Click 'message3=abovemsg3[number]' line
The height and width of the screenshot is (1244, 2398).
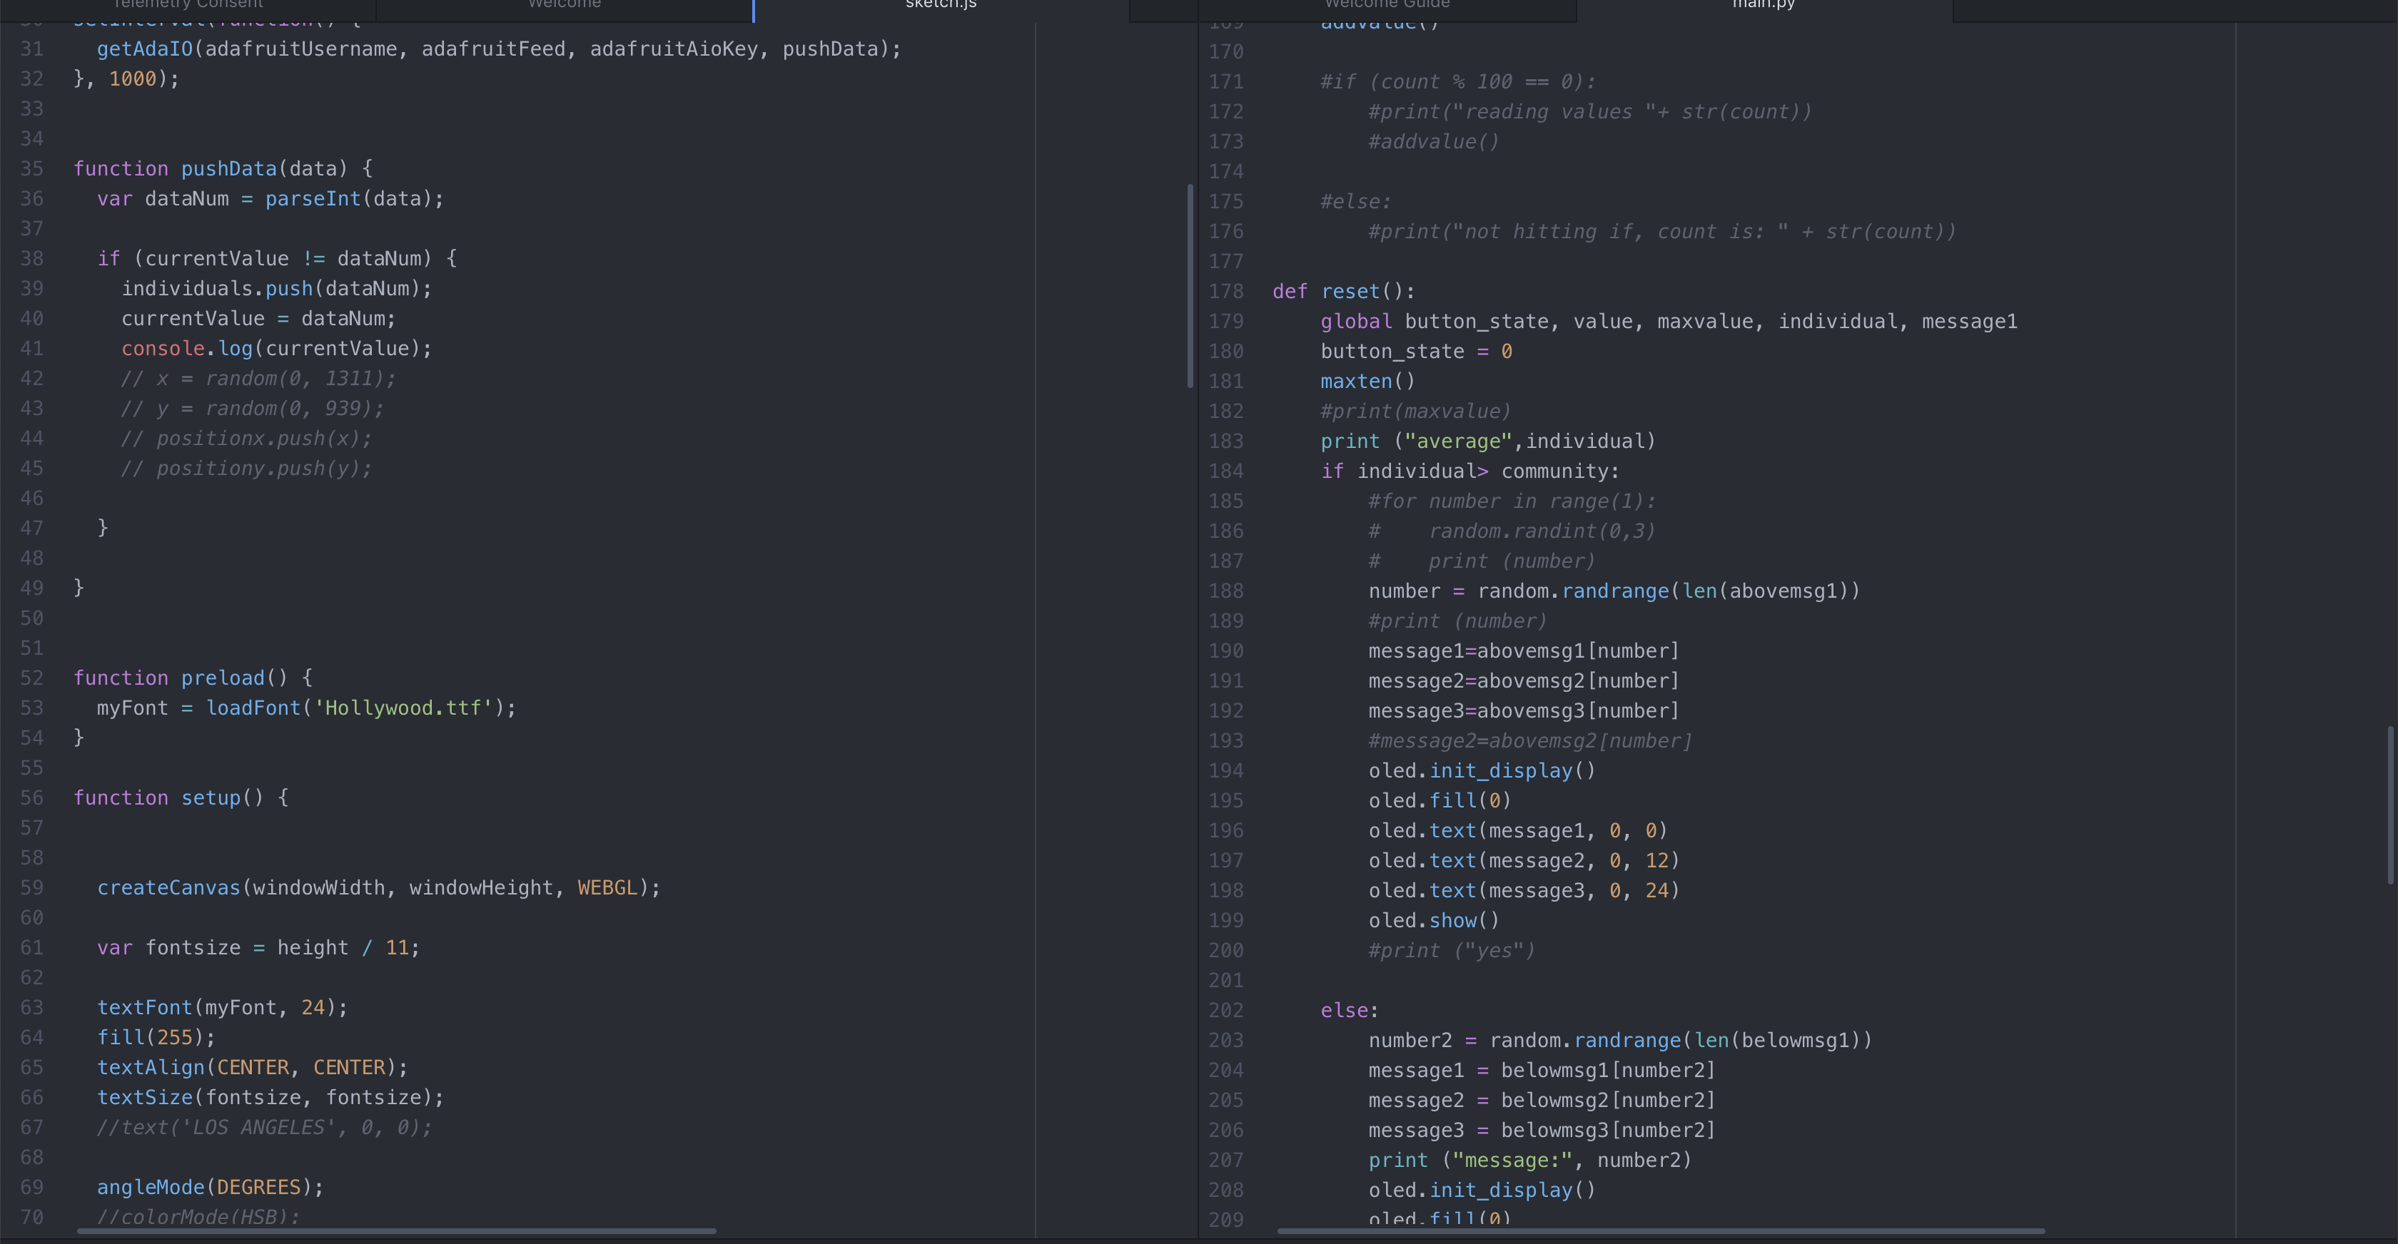pos(1525,711)
